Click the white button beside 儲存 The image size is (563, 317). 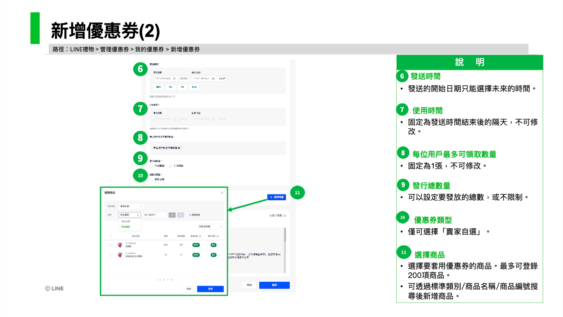pyautogui.click(x=249, y=286)
